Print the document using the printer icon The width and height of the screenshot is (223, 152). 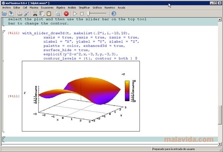click(20, 14)
